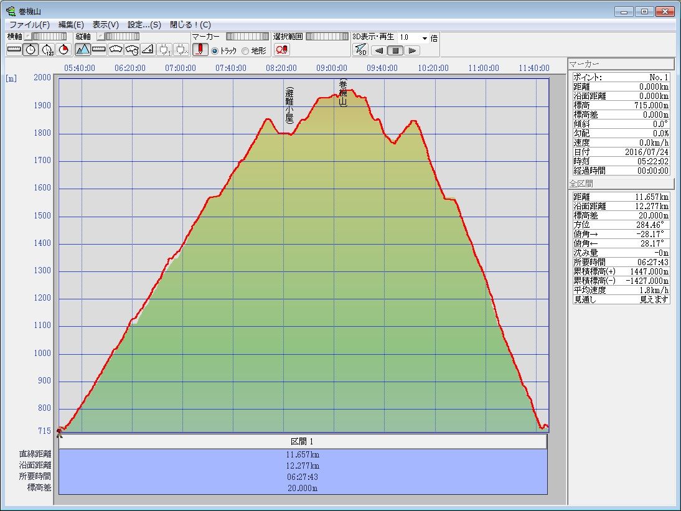Set horizontal axis to distance ruler
This screenshot has width=681, height=511.
tap(14, 50)
